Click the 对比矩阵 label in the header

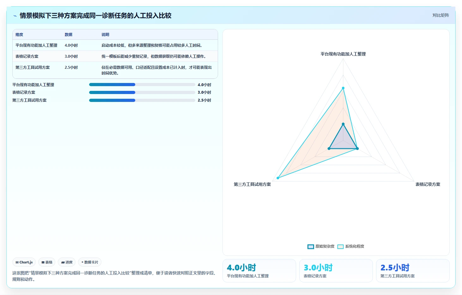coord(441,15)
